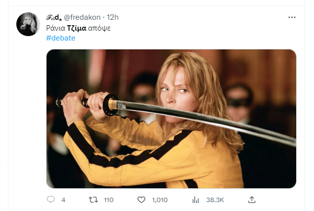Follow the #debate hashtag link
Image resolution: width=314 pixels, height=211 pixels.
point(61,38)
